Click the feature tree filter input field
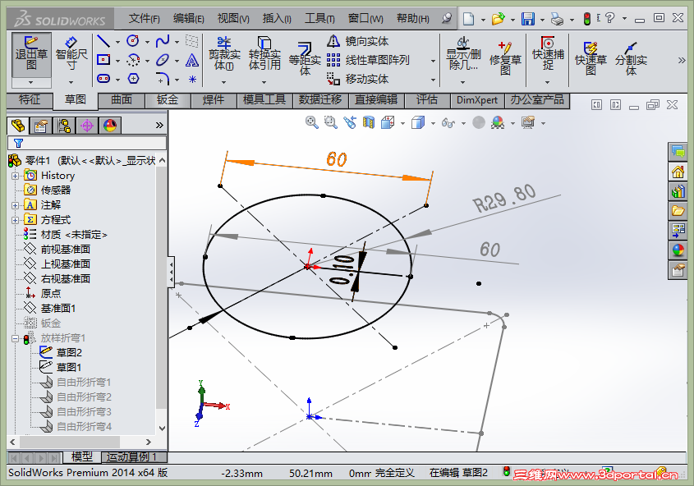694x486 pixels. coord(87,143)
